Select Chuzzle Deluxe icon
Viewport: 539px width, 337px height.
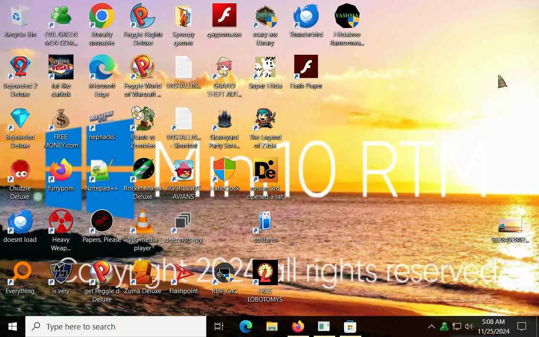20,170
